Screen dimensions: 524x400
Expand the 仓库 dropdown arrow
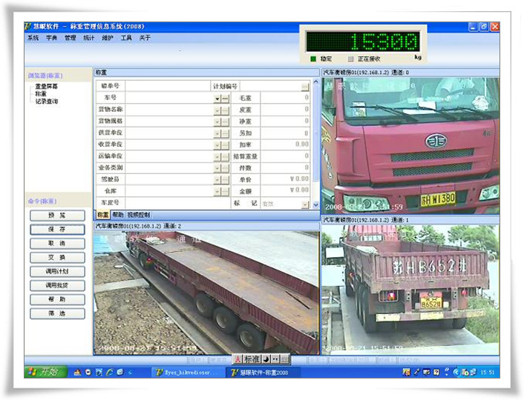click(x=217, y=192)
